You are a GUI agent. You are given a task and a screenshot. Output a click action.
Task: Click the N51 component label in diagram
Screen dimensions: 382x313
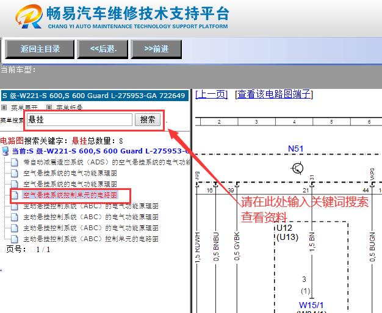click(x=295, y=149)
